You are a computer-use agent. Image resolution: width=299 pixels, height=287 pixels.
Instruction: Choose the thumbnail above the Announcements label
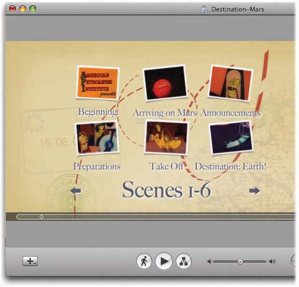click(231, 83)
